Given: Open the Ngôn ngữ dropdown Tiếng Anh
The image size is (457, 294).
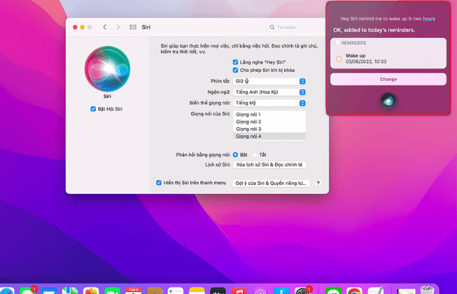Looking at the screenshot, I should pos(269,92).
